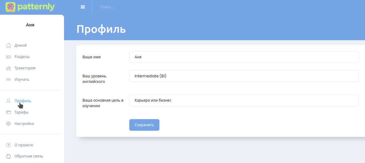Viewport: 365px width, 163px height.
Task: Click the Ваше имя input field
Action: tap(244, 57)
